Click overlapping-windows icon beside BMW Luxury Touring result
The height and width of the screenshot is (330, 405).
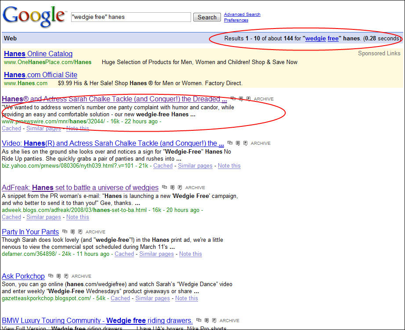pos(199,320)
